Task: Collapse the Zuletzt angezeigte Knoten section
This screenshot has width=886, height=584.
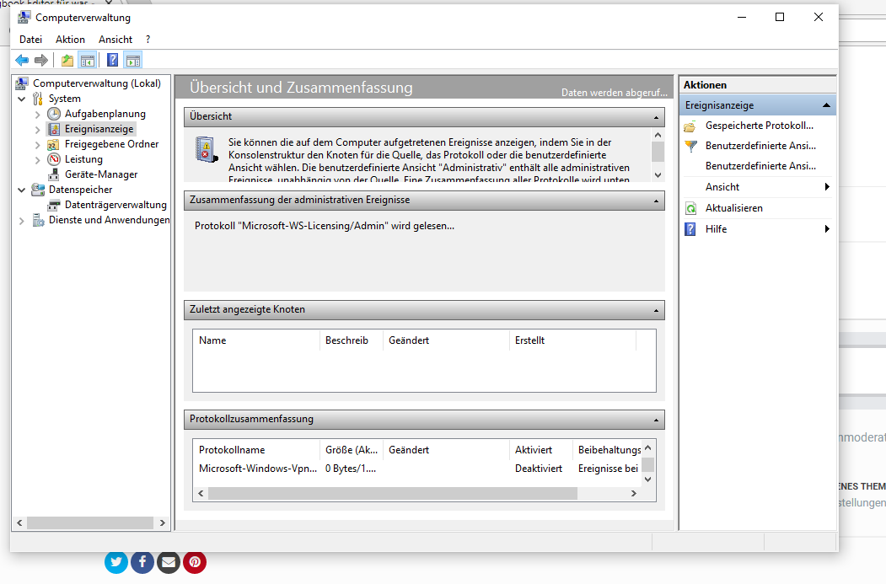Action: (x=656, y=310)
